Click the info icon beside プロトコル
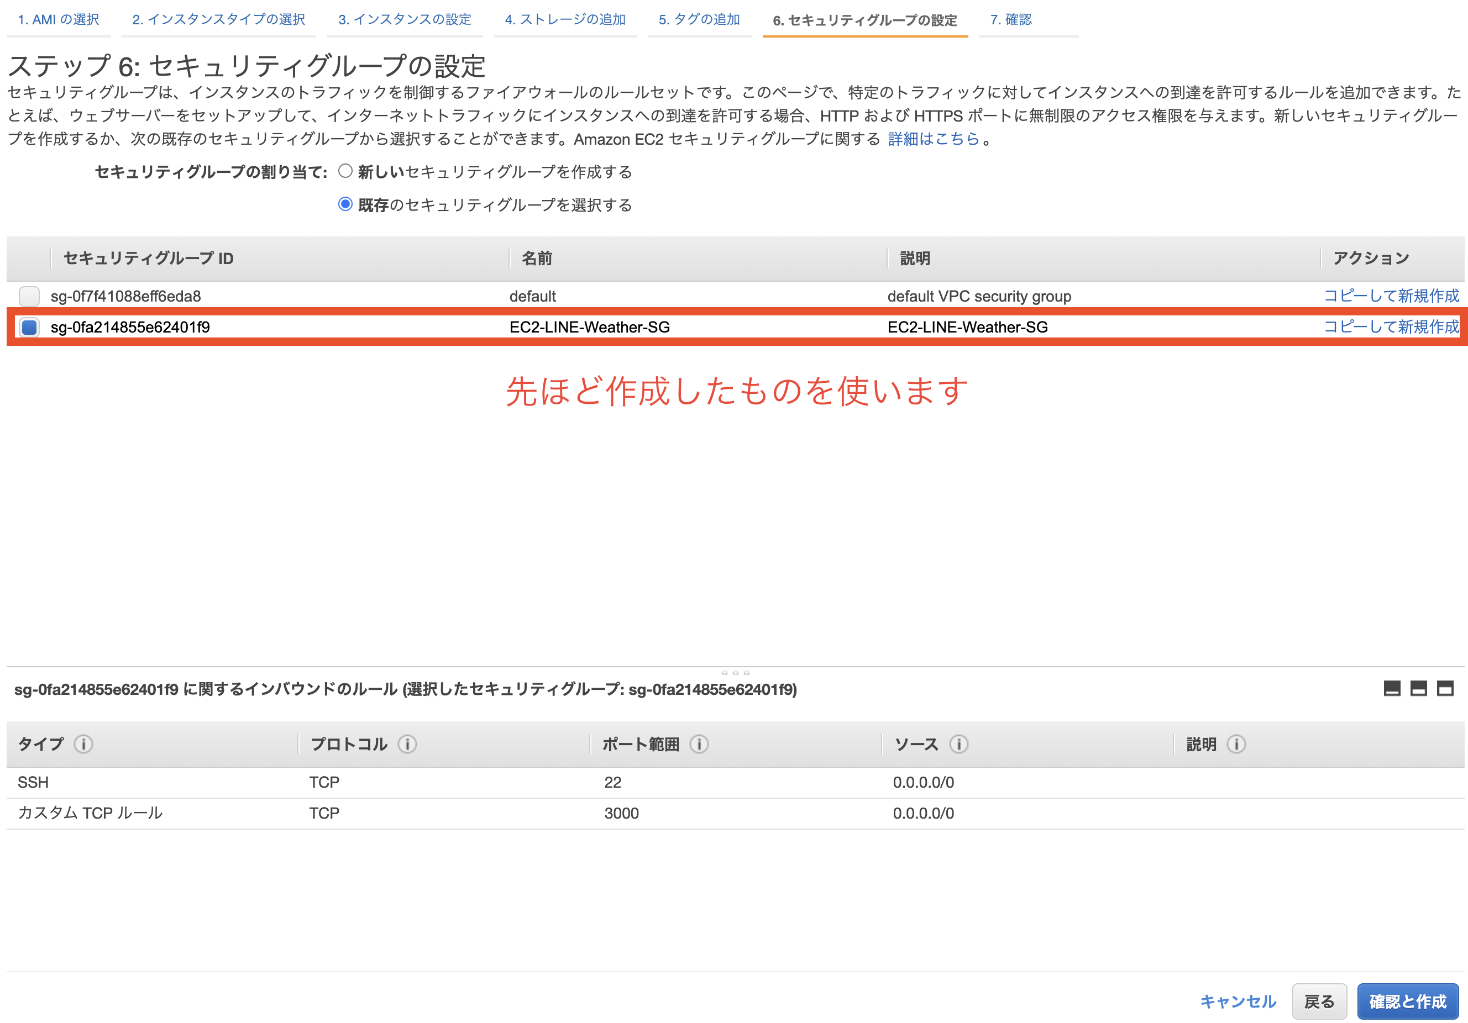1468x1023 pixels. (x=407, y=743)
